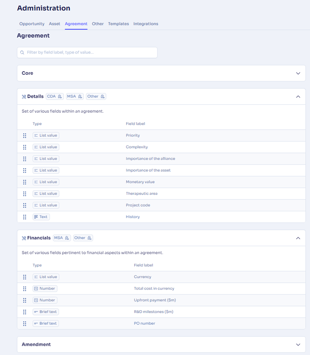Click the Therapeutic area field label
This screenshot has width=310, height=355.
pos(142,194)
